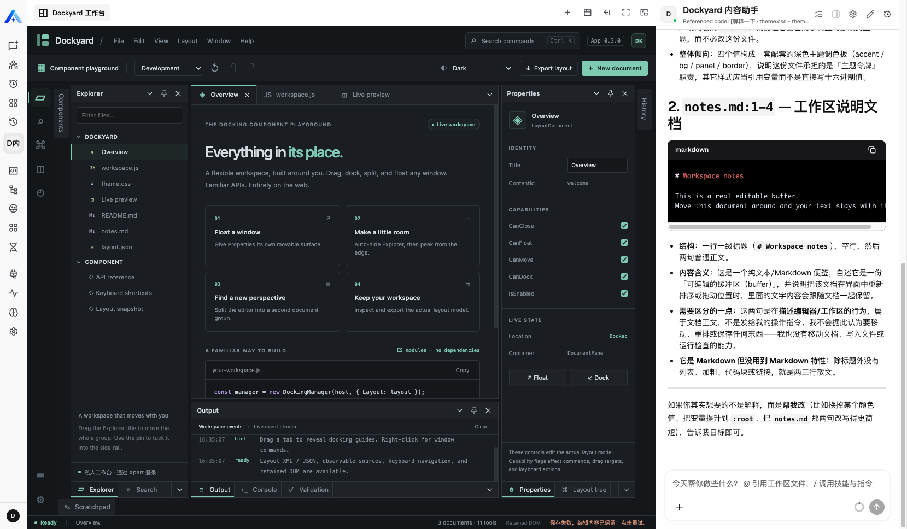Click DK user avatar badge
This screenshot has width=907, height=529.
tap(639, 41)
